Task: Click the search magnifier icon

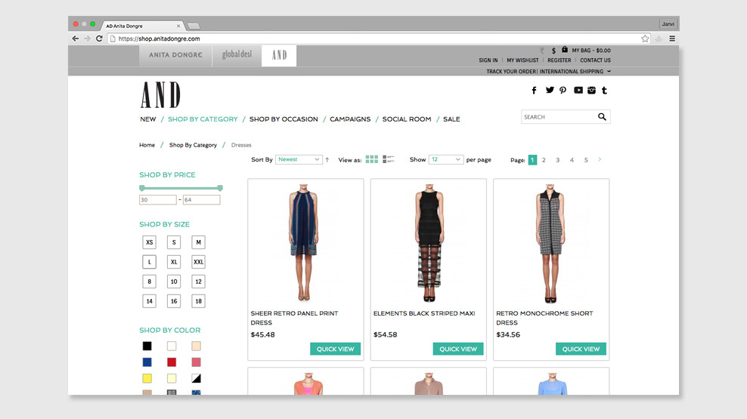Action: click(x=602, y=116)
